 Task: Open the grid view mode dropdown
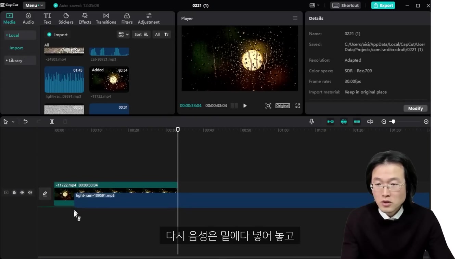point(124,35)
